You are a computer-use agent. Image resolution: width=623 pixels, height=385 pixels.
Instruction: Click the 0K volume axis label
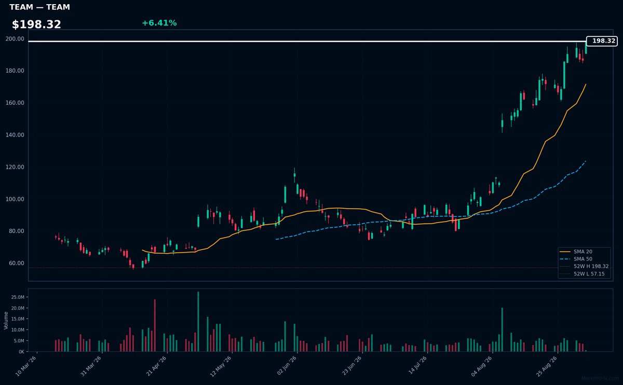pos(21,352)
